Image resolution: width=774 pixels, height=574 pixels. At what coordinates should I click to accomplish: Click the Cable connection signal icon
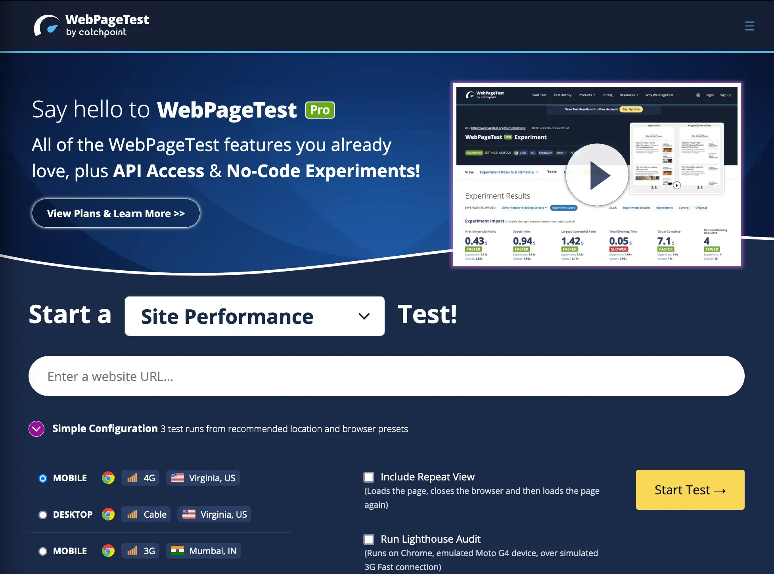click(132, 515)
